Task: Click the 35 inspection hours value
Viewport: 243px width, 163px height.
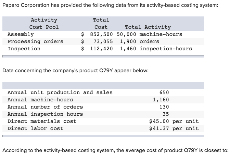Action: [166, 114]
